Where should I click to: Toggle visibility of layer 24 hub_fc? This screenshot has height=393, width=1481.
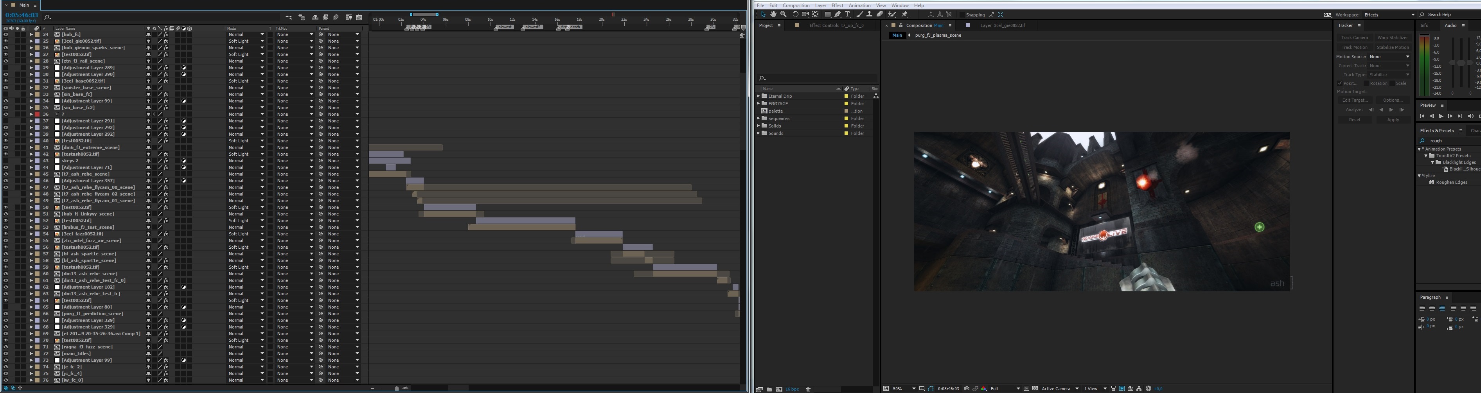coord(6,34)
